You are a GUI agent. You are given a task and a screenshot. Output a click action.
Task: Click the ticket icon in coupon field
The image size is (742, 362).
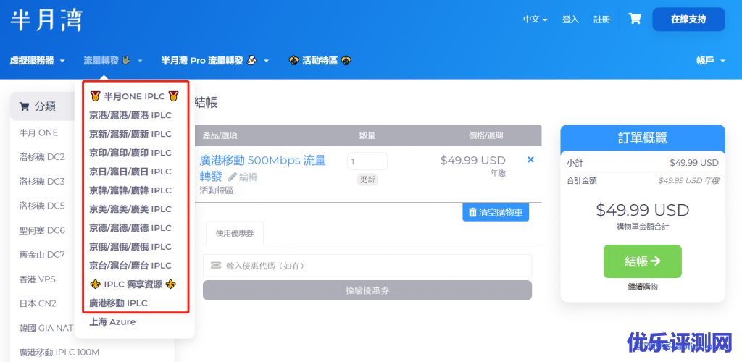215,266
